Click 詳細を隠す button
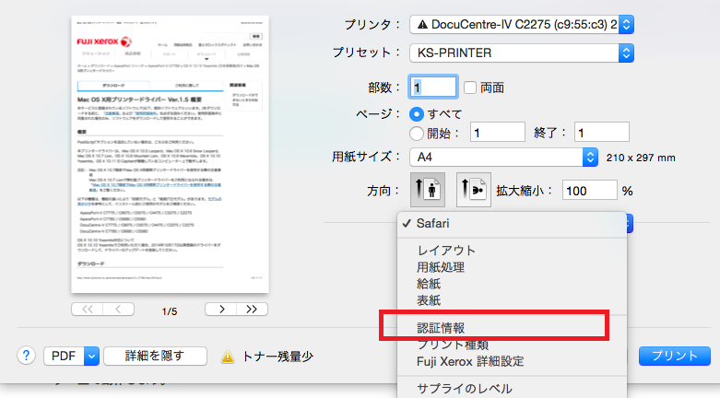720x398 pixels. [x=156, y=357]
